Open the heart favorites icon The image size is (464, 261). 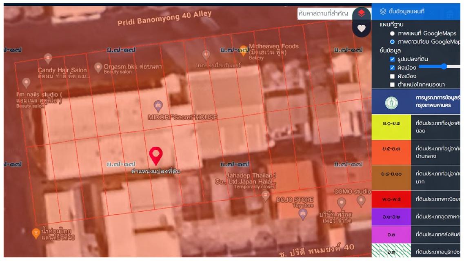[x=361, y=29]
